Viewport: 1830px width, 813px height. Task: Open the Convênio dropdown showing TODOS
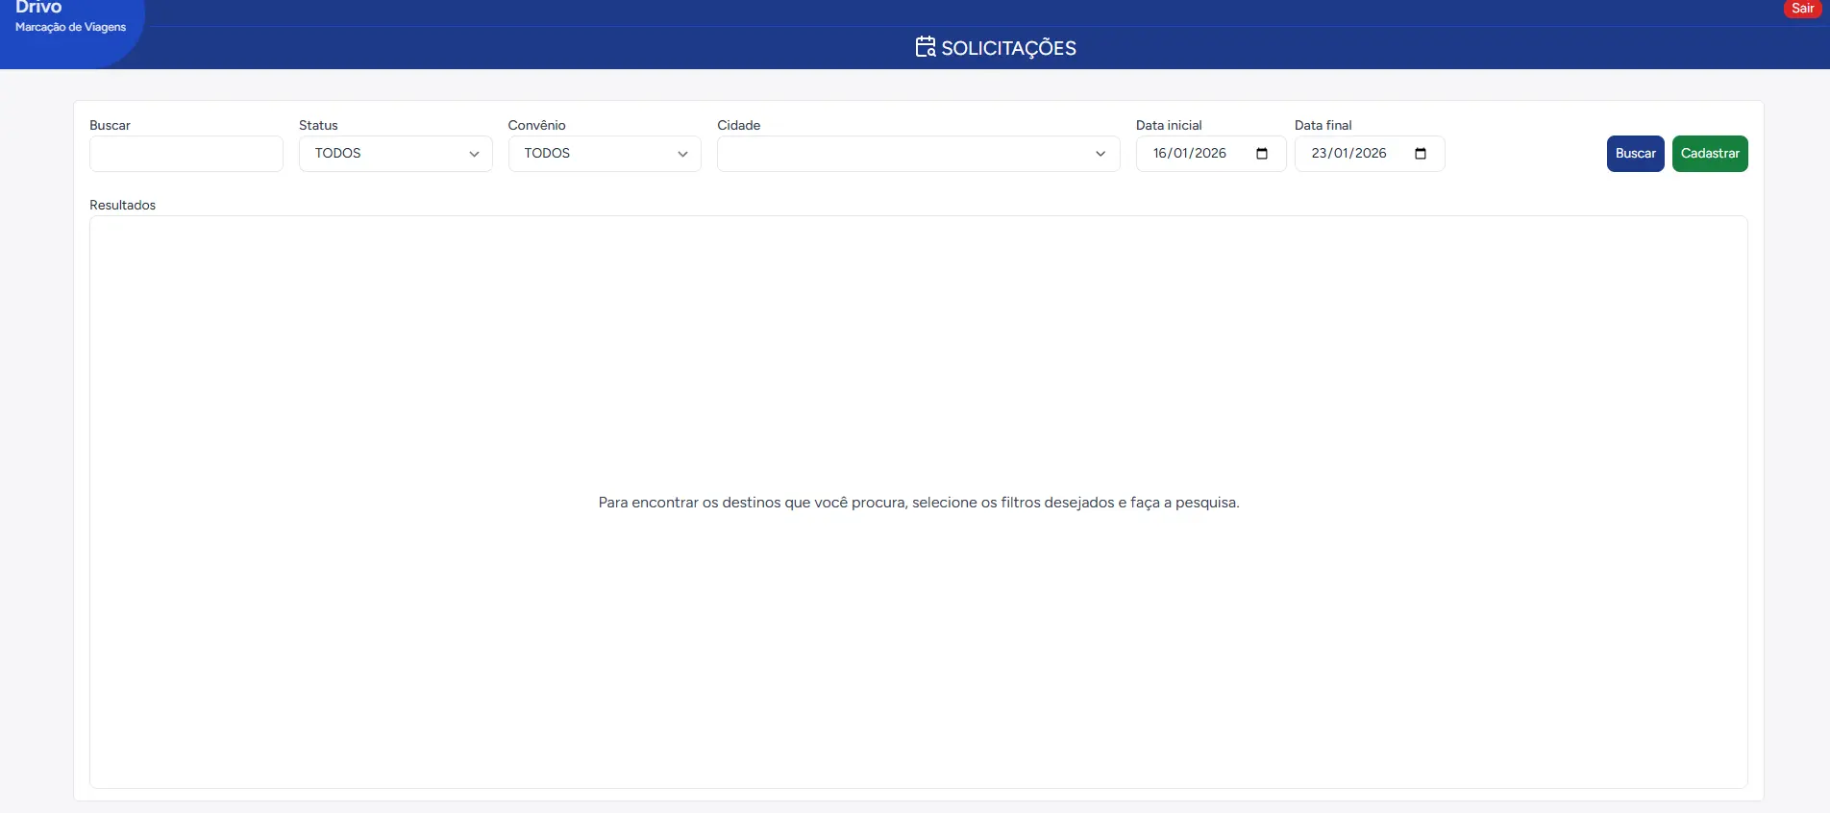605,154
